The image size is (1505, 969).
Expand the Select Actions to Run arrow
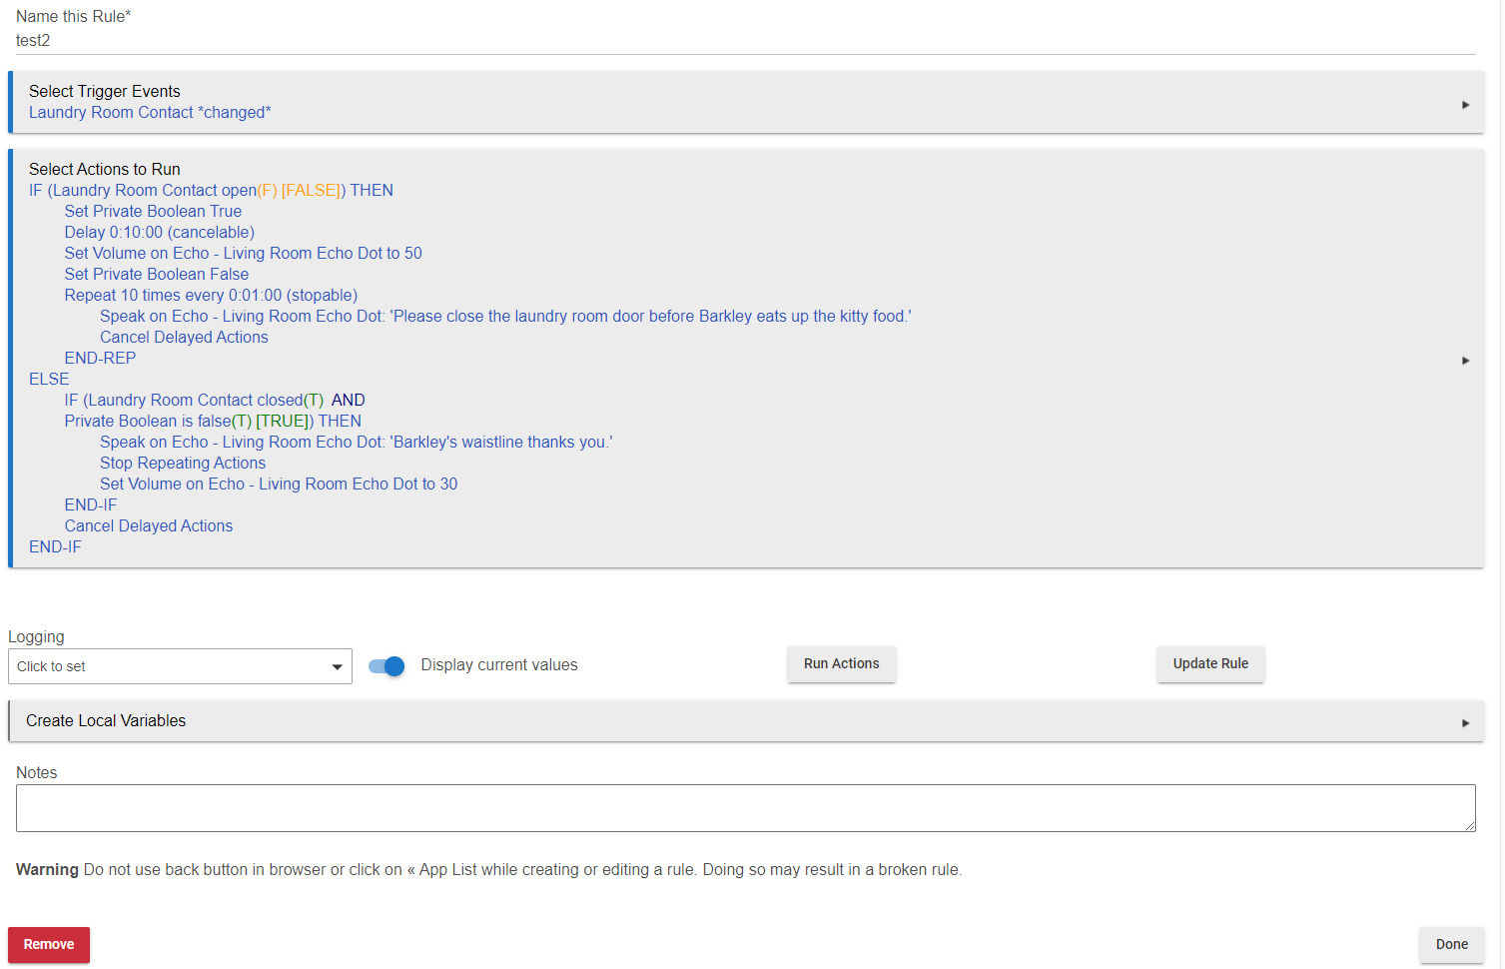point(1465,361)
